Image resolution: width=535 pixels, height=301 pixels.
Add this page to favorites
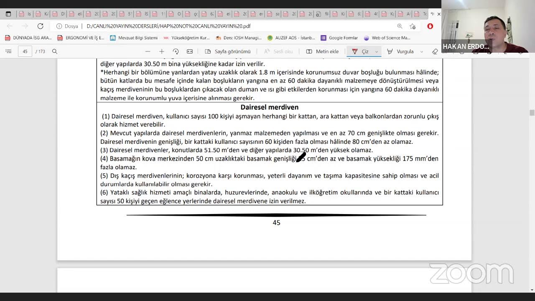(413, 26)
